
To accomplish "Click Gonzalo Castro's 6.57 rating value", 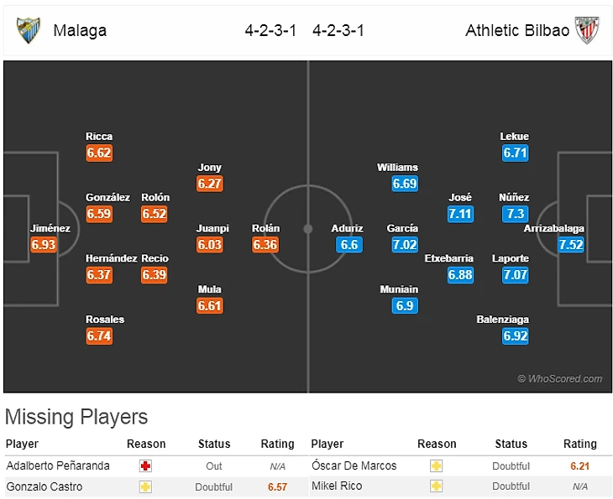I will click(x=277, y=486).
